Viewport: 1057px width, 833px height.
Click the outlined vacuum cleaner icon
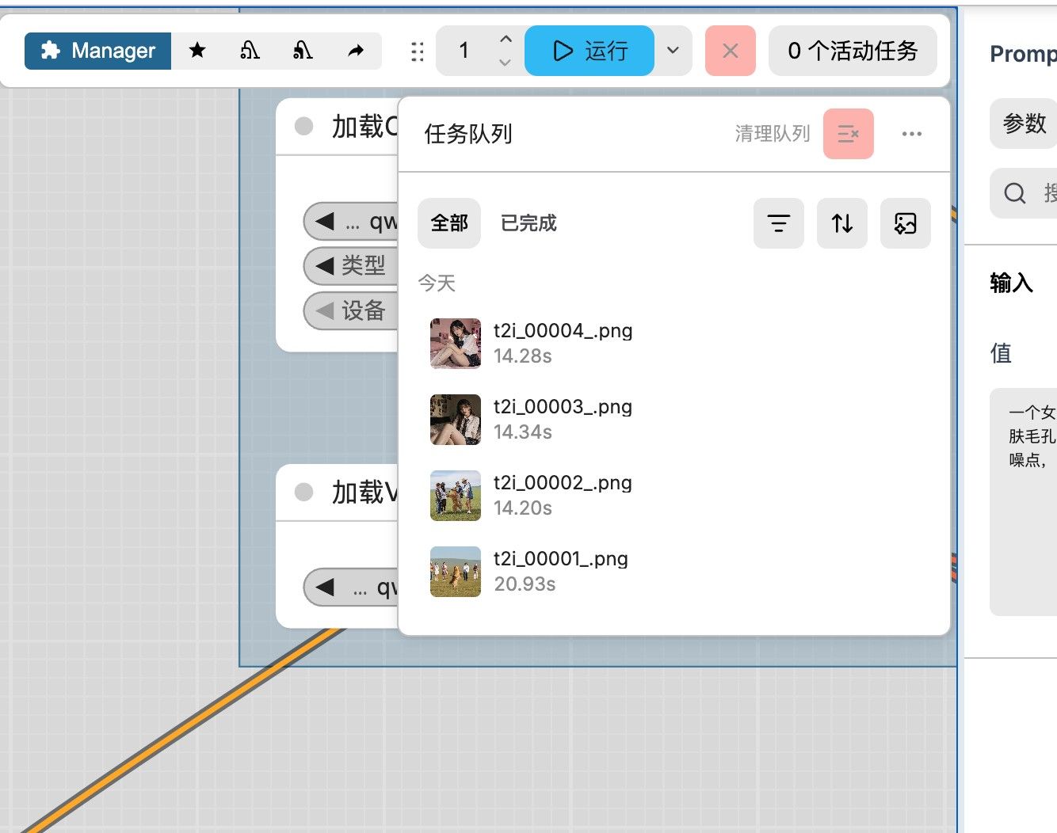(x=250, y=51)
